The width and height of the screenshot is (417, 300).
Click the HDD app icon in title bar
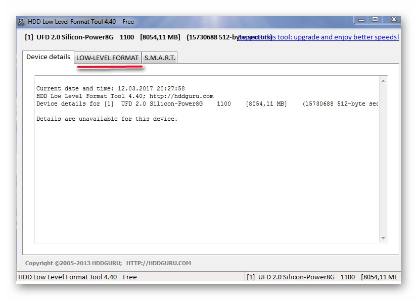point(21,22)
